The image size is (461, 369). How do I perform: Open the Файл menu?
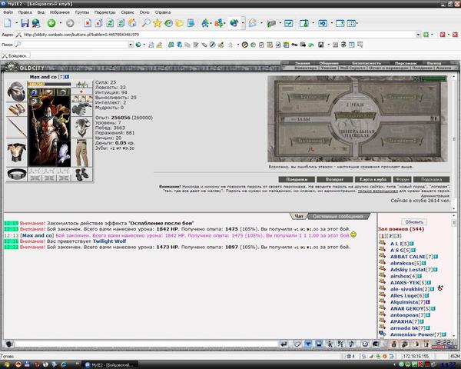(x=8, y=12)
